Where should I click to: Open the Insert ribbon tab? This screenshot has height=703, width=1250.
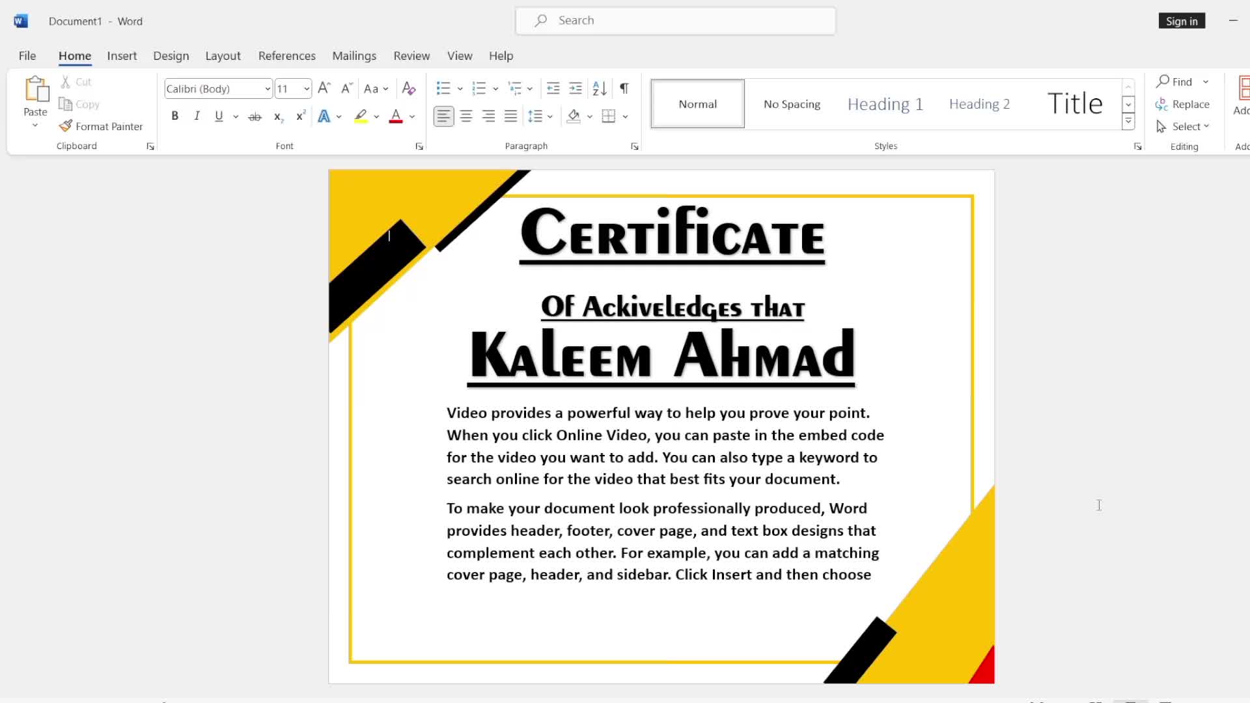(122, 56)
